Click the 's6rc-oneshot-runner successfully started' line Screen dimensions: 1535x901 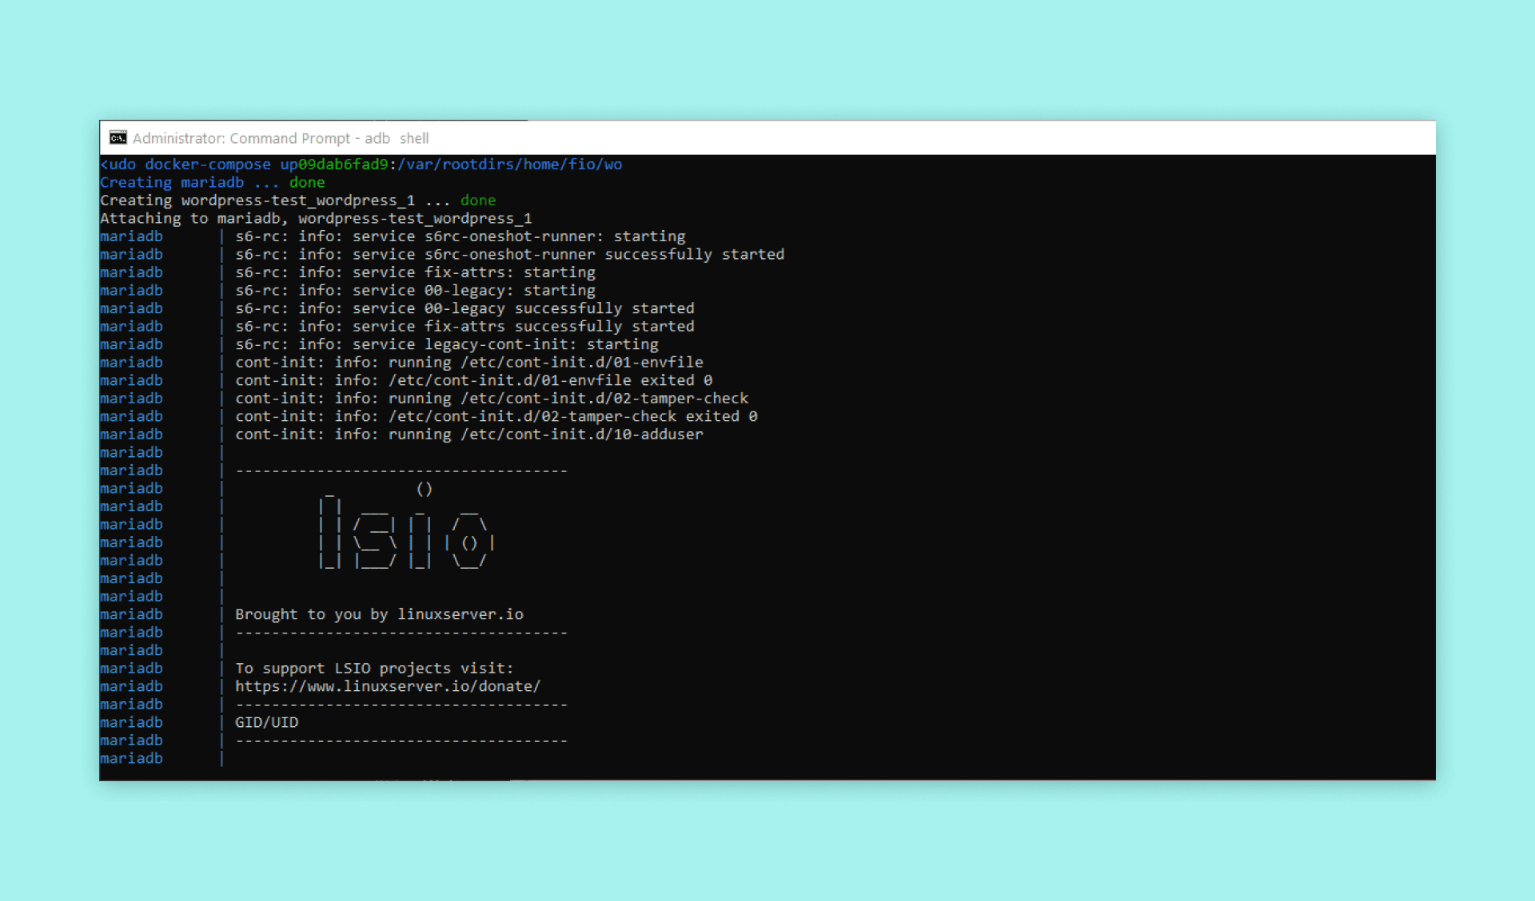(509, 255)
